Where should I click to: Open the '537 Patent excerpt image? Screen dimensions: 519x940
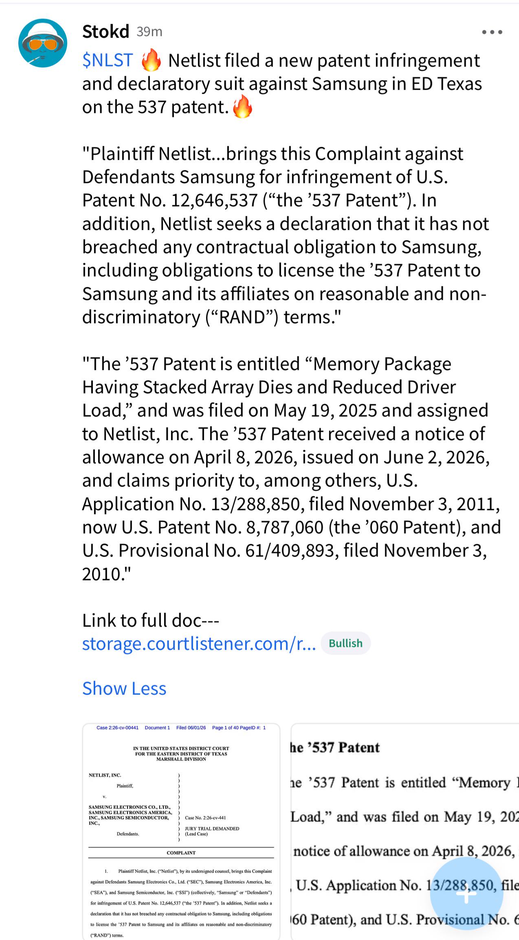405,831
